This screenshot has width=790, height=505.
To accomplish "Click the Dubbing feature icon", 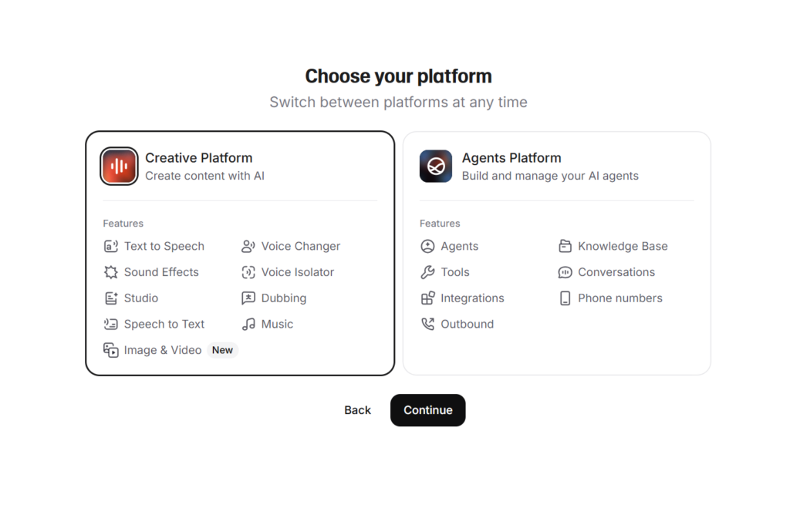I will [x=248, y=298].
